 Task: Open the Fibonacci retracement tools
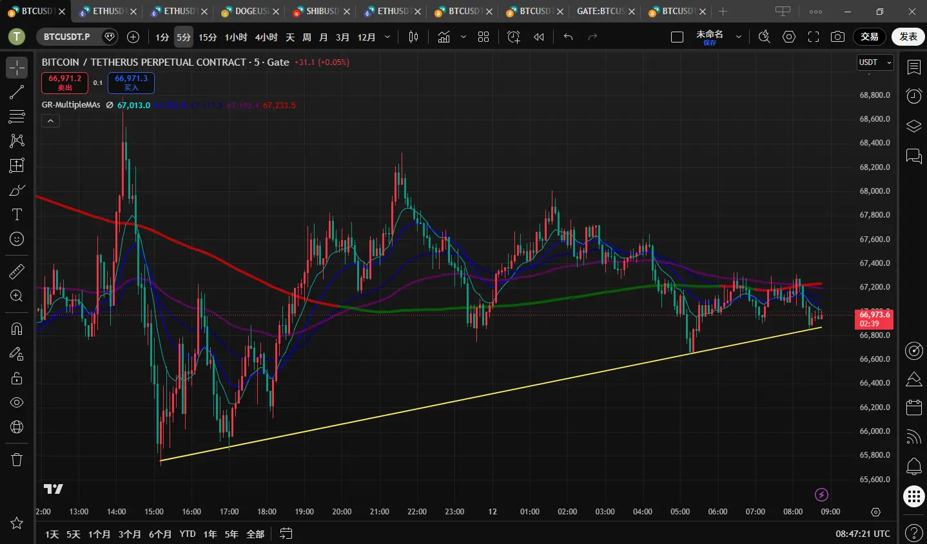tap(17, 117)
